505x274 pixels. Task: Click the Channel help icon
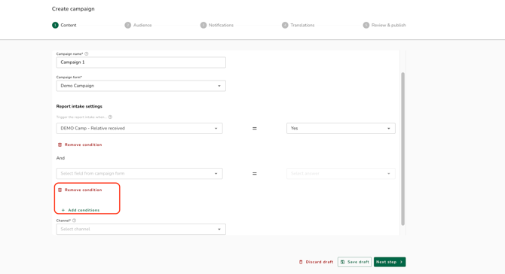(x=74, y=221)
